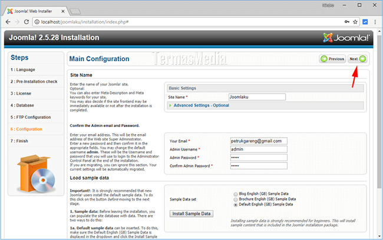Open the Chrome three-dot menu

point(375,22)
